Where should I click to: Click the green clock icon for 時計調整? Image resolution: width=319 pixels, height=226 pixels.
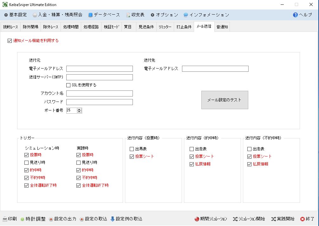(23, 219)
